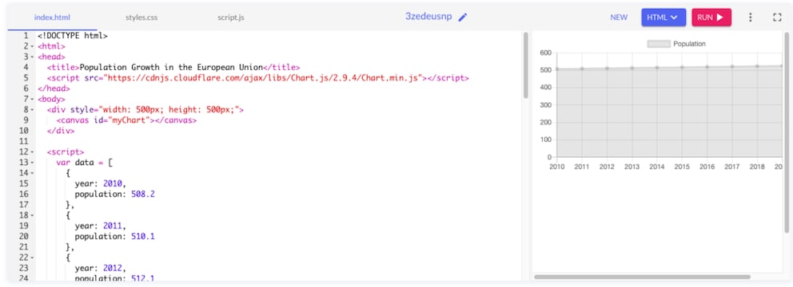Viewport: 793px width, 287px height.
Task: Switch to the index.html tab
Action: pyautogui.click(x=52, y=18)
